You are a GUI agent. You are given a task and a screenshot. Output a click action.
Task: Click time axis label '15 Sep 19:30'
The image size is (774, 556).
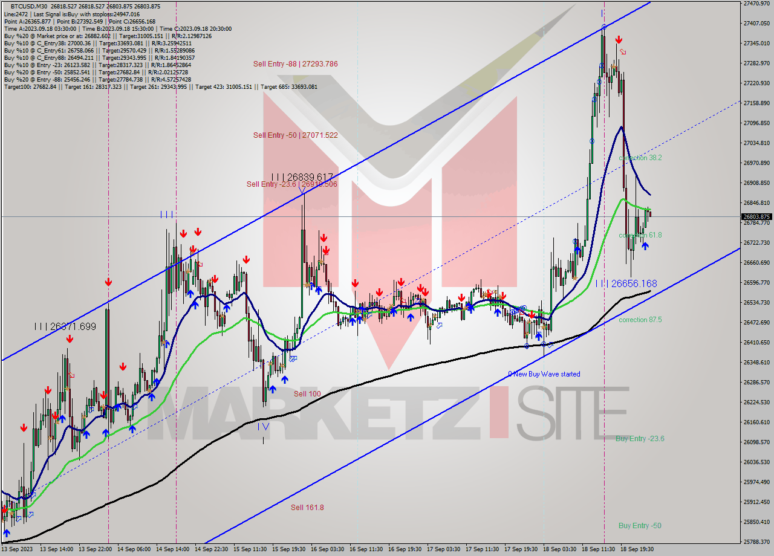pyautogui.click(x=289, y=549)
